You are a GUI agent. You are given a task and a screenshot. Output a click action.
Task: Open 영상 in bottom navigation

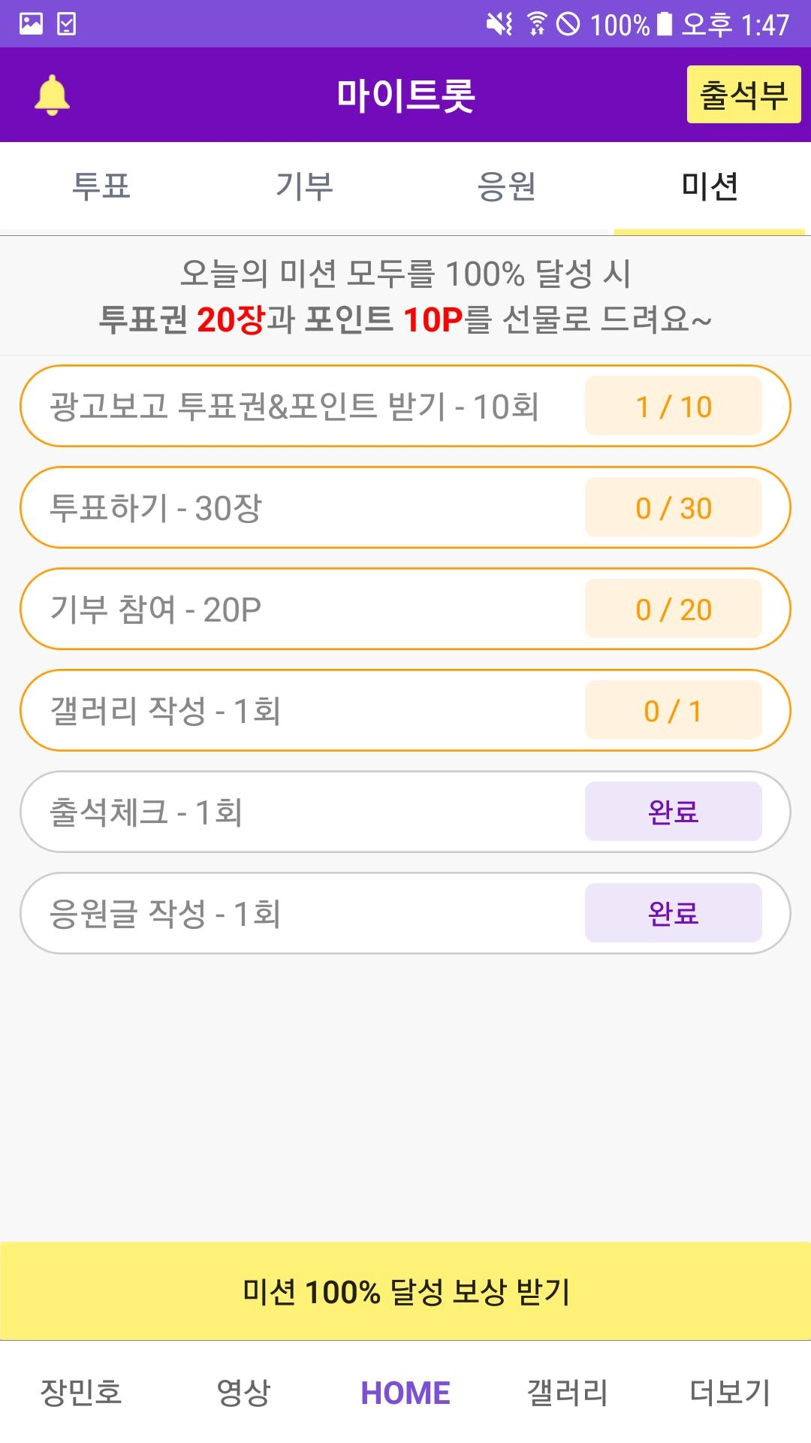[243, 1393]
